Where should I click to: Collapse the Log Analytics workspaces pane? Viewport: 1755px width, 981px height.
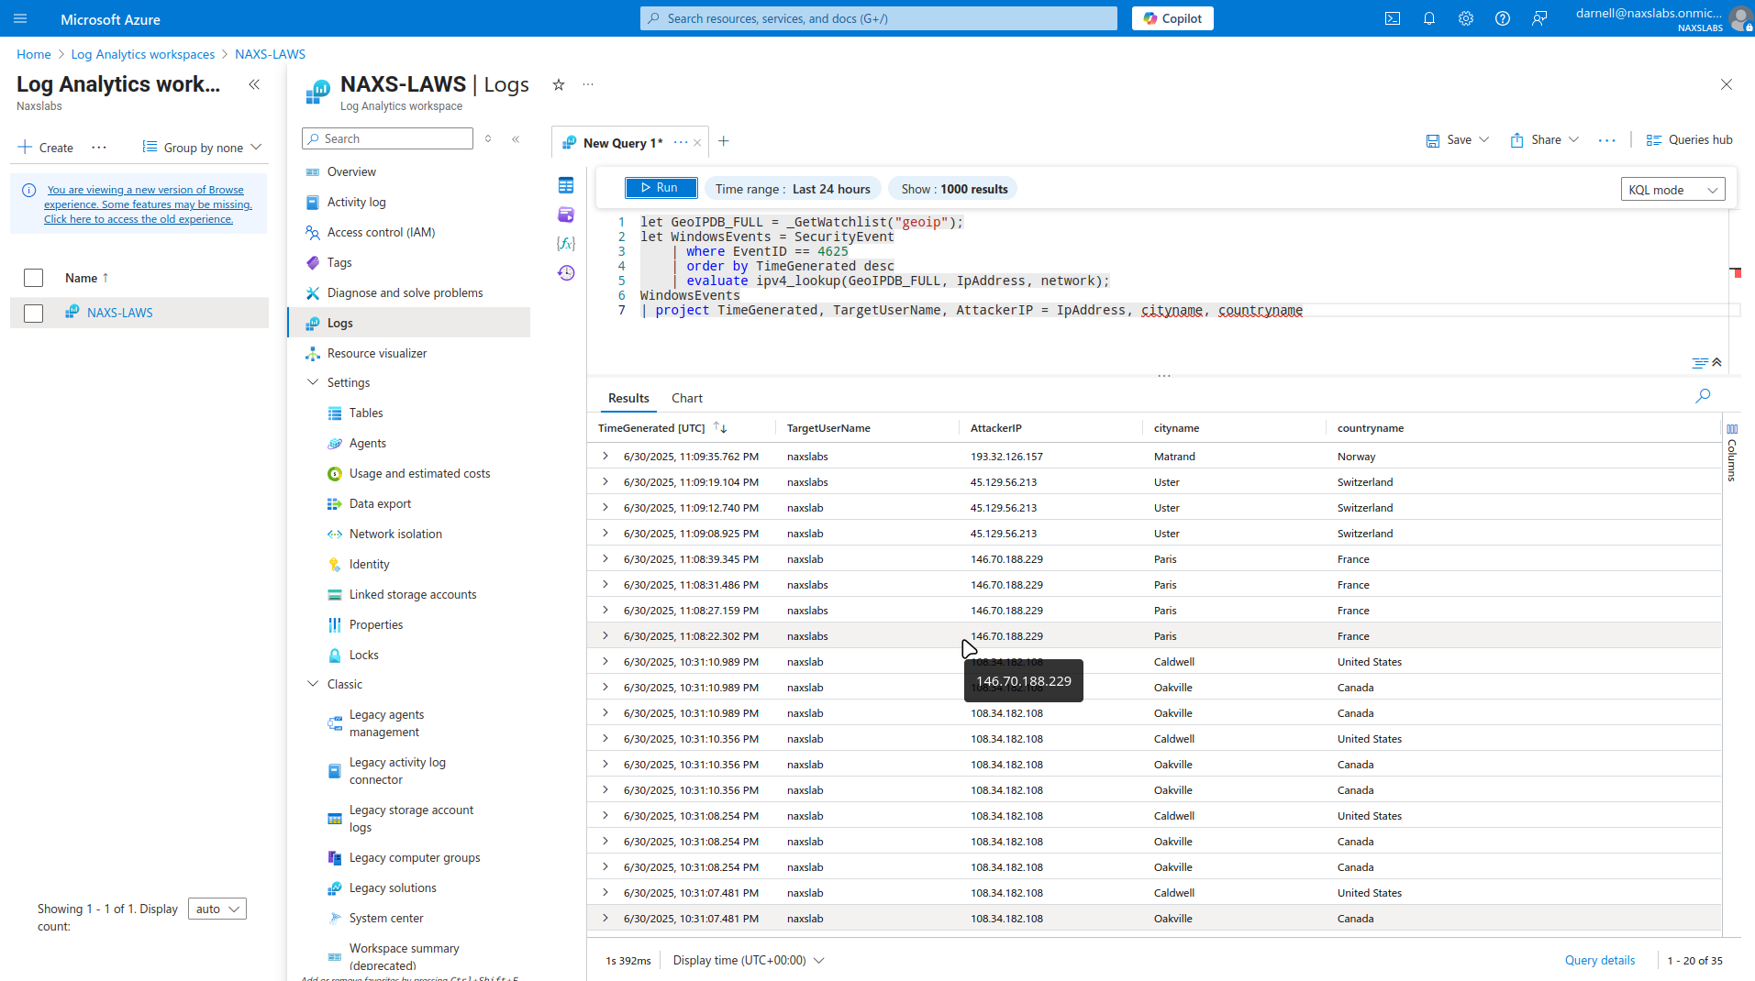[254, 84]
